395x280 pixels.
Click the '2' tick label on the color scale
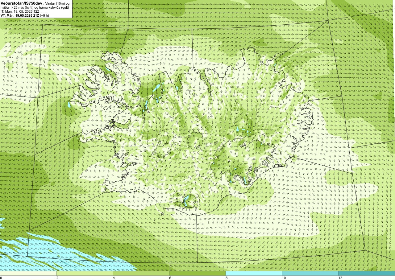click(x=57, y=278)
